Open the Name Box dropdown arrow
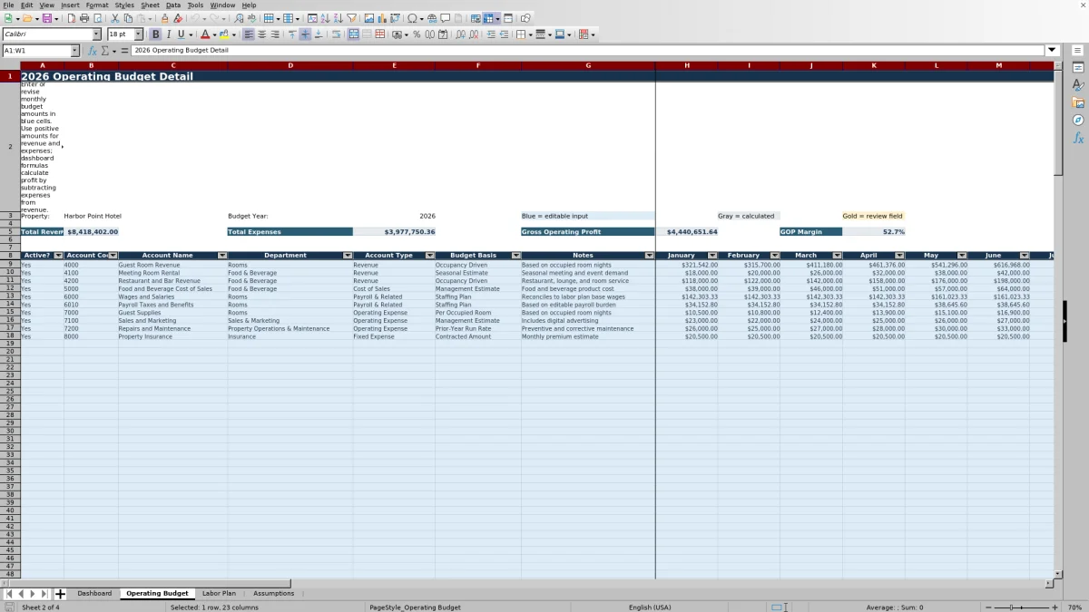 [x=75, y=51]
